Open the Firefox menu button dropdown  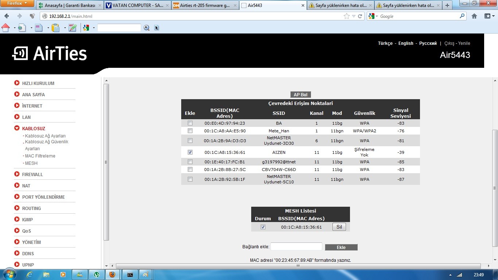pyautogui.click(x=17, y=3)
